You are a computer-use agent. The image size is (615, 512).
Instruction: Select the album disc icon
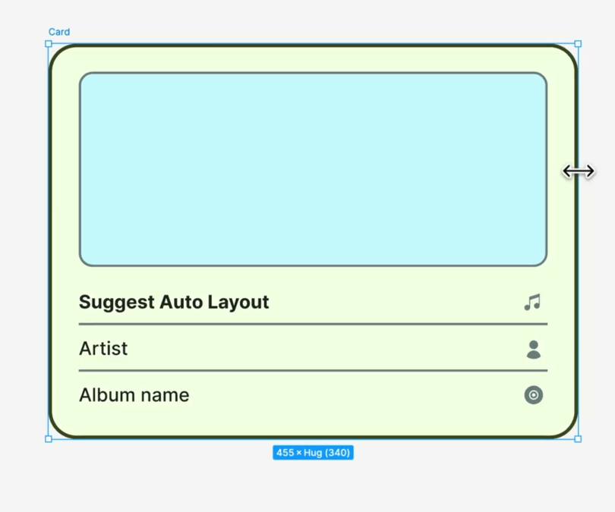(533, 395)
